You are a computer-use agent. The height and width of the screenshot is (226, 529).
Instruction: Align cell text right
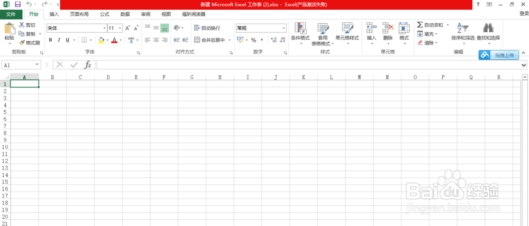coord(165,40)
